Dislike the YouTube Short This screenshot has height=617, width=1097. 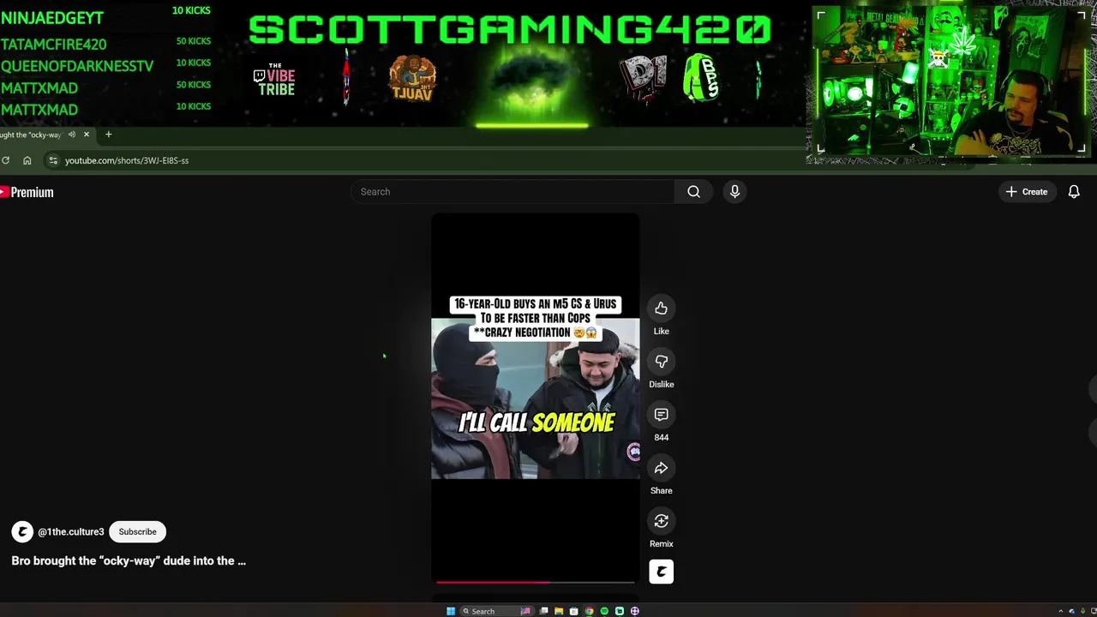661,362
